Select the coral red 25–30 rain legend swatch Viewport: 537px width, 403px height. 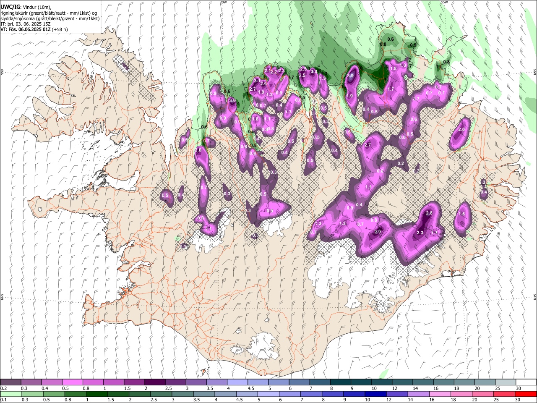click(x=505, y=394)
